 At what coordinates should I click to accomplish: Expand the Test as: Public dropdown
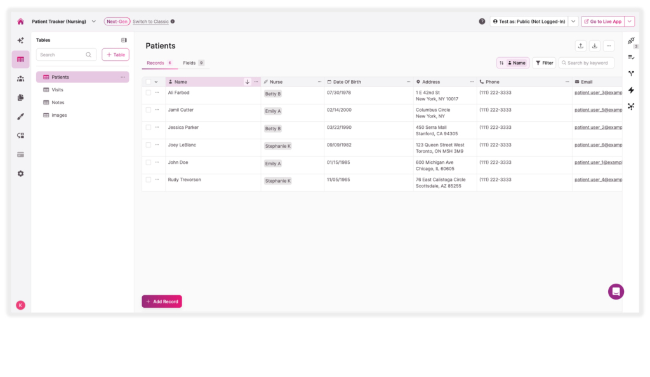(x=573, y=21)
